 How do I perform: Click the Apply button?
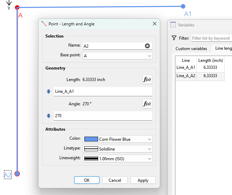[x=143, y=180]
